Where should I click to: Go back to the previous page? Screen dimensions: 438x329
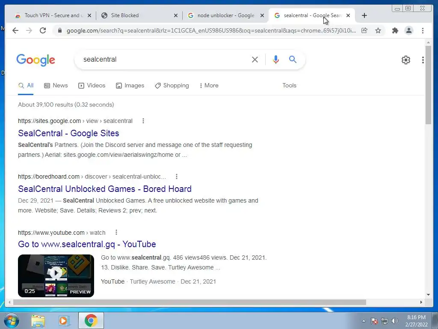click(x=15, y=30)
